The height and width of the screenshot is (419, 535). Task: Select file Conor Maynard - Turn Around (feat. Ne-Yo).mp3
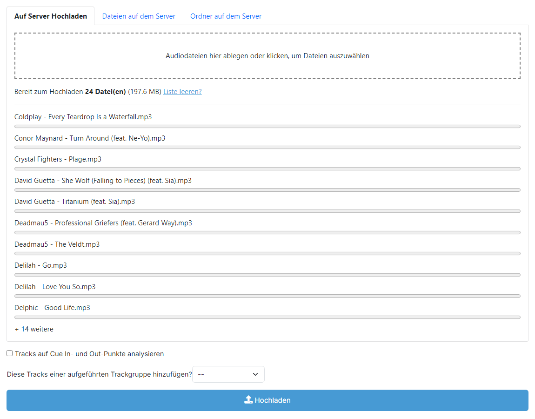(90, 138)
